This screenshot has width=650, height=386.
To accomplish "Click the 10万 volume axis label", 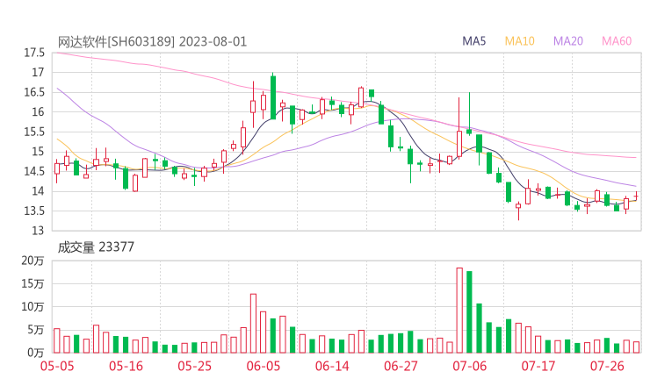I will point(32,307).
